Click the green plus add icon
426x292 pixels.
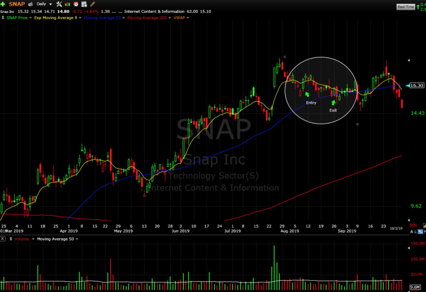click(3, 4)
